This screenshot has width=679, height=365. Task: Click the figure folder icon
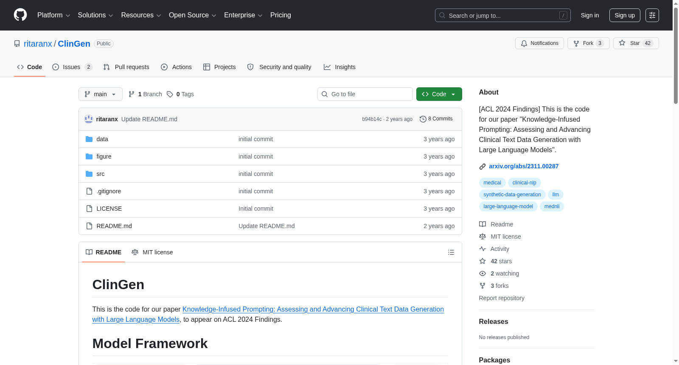coord(89,156)
